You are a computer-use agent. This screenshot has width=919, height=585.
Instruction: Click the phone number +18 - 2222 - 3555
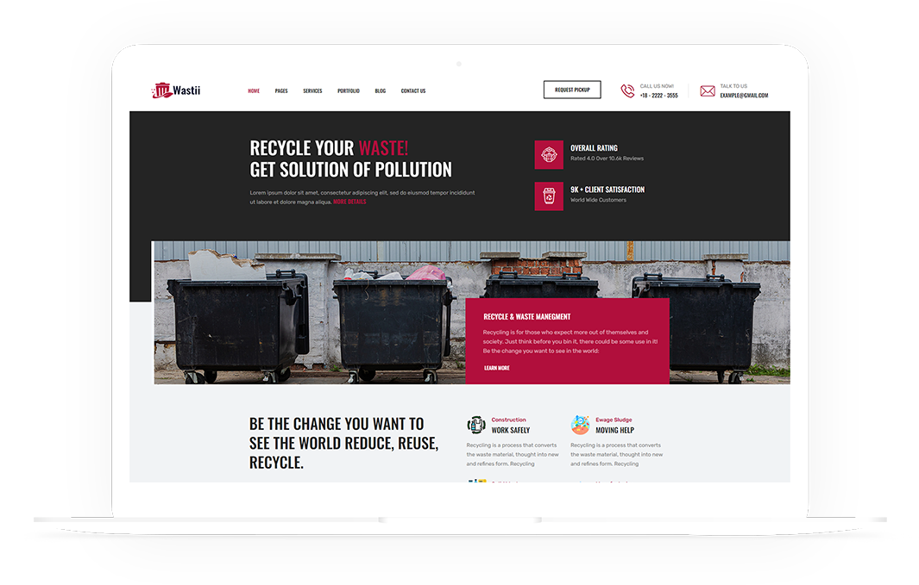click(x=658, y=96)
